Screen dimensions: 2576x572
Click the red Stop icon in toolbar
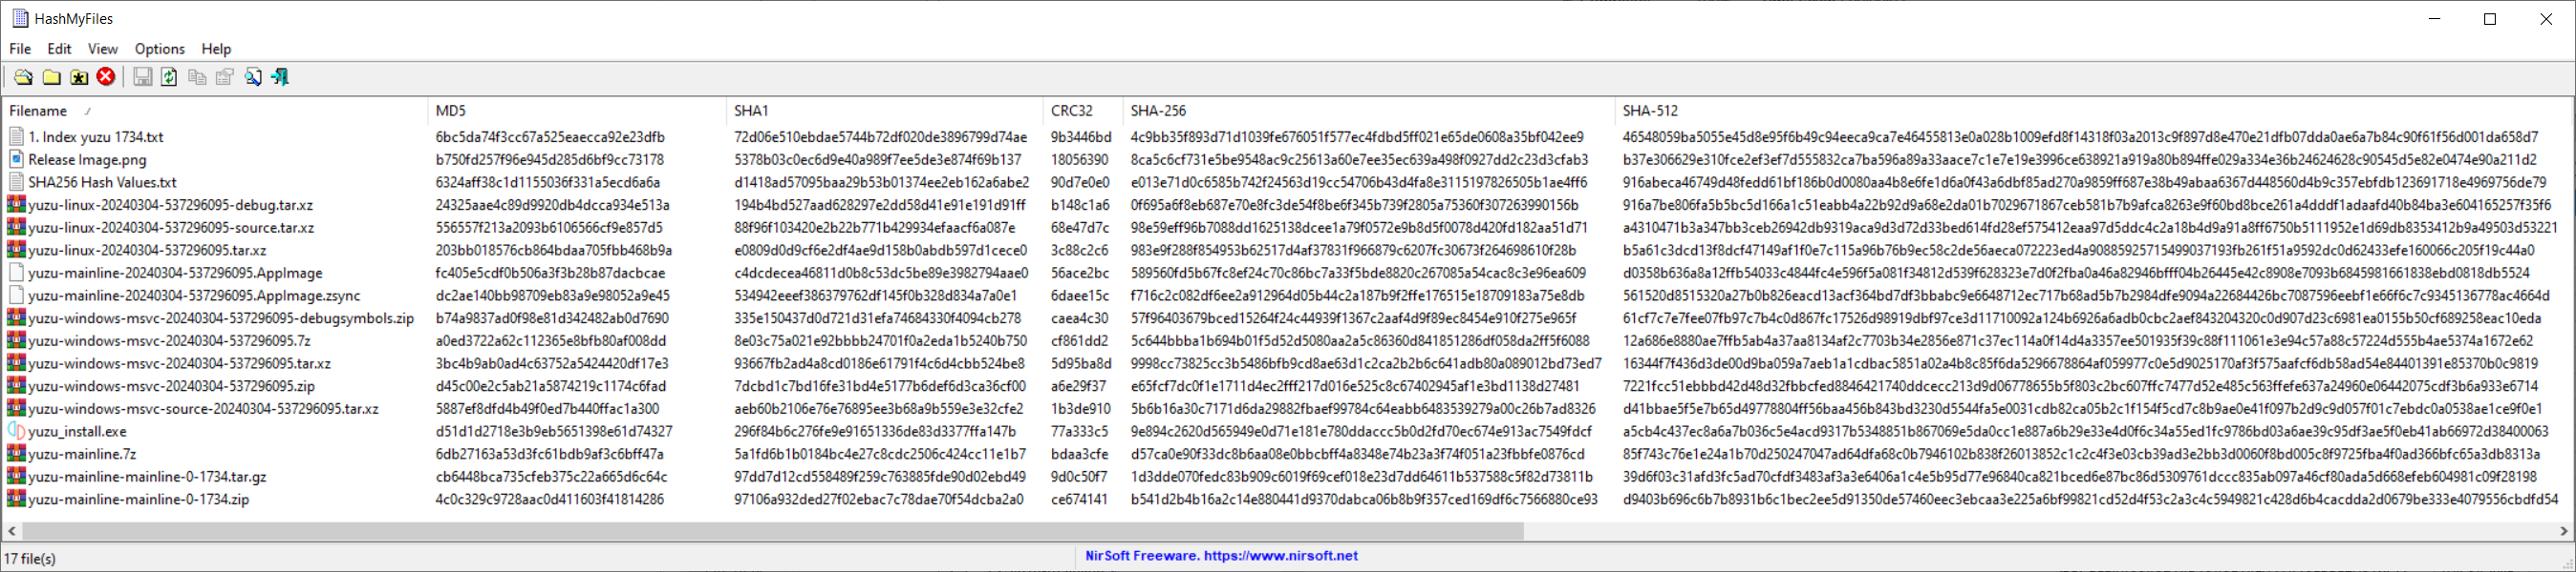106,77
